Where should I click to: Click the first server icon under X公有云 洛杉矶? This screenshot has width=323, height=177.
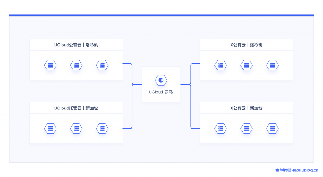220,65
